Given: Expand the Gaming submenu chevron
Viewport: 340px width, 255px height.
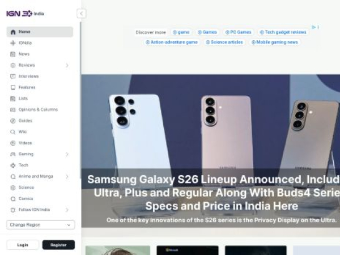Looking at the screenshot, I should 67,154.
